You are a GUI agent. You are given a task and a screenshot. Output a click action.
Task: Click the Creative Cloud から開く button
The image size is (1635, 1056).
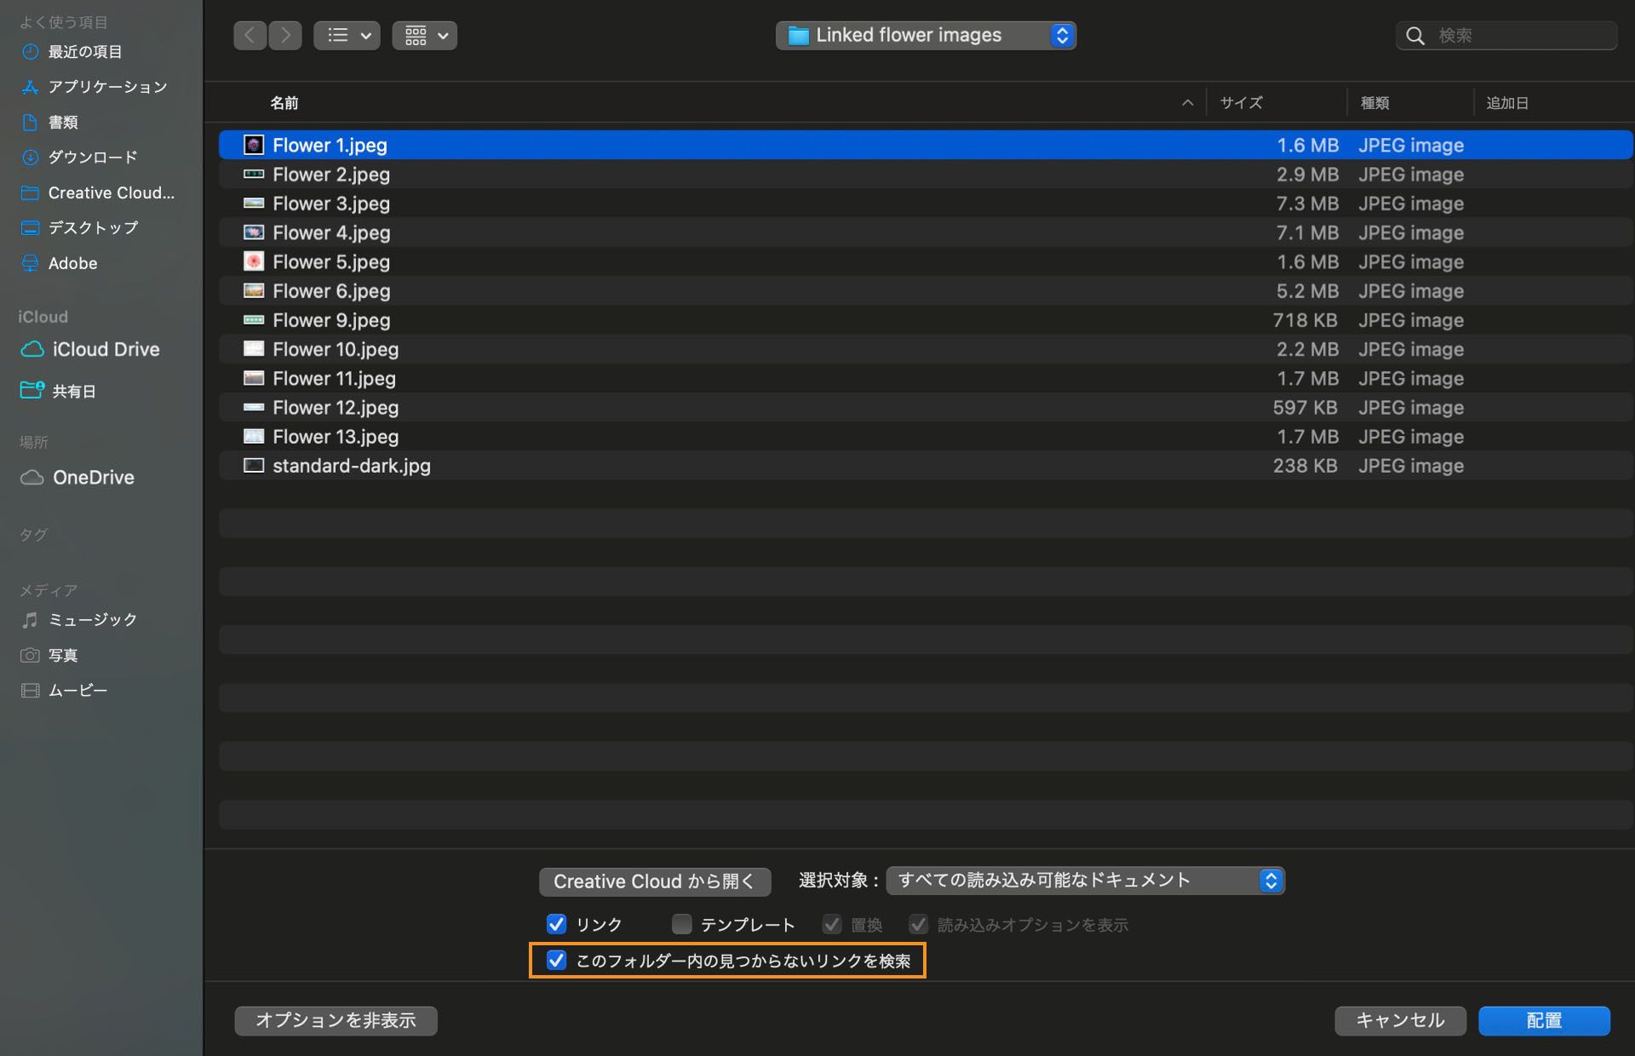(654, 881)
